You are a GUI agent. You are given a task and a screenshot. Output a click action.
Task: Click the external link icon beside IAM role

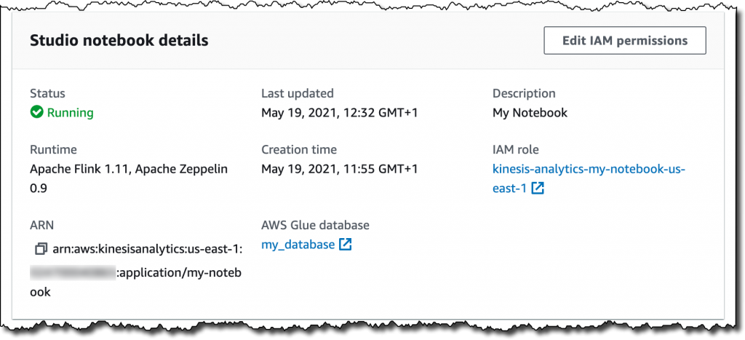(x=538, y=189)
